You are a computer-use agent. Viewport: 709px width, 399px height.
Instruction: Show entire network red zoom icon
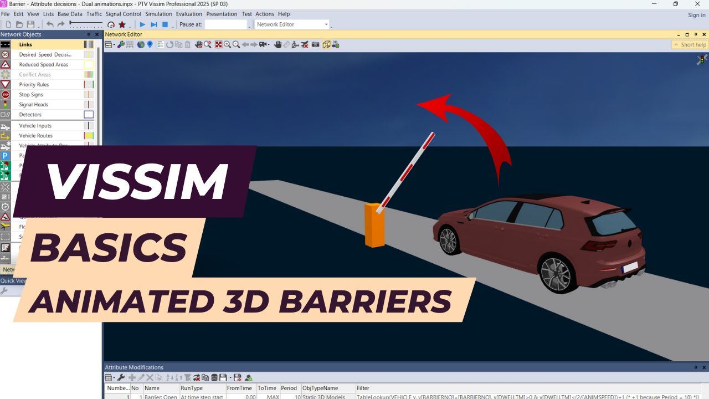click(218, 45)
